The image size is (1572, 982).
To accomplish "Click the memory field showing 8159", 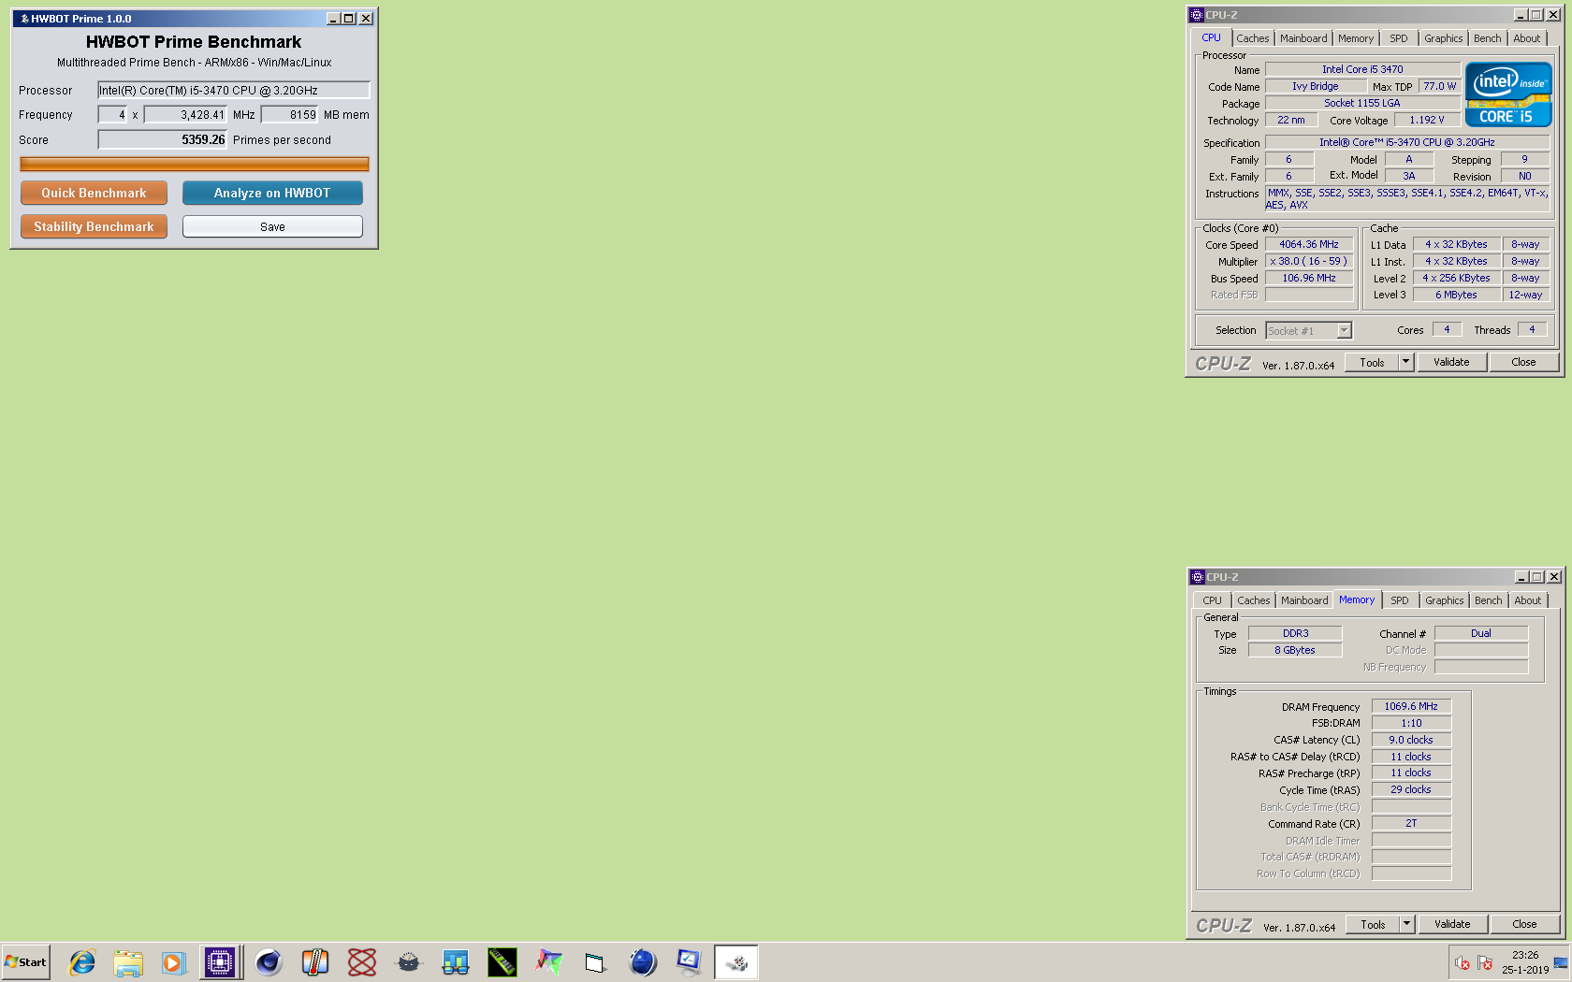I will coord(290,114).
